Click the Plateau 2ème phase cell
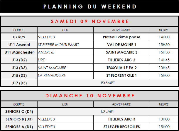This screenshot has height=131, width=179. tap(121, 37)
